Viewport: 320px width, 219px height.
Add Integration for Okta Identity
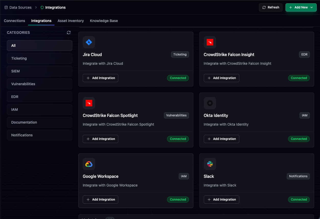221,139
